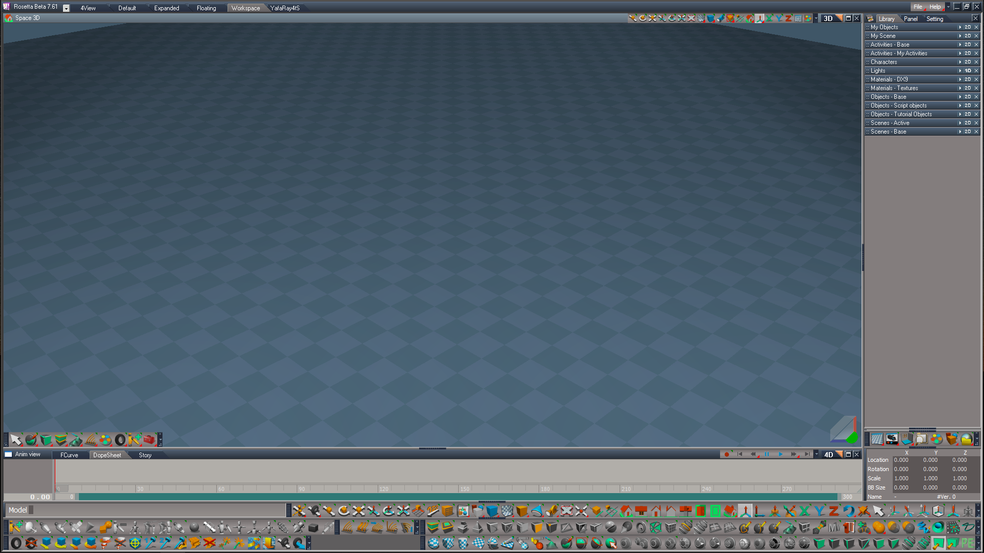984x553 pixels.
Task: Click the 120 mark on the time ruler
Action: click(x=383, y=489)
